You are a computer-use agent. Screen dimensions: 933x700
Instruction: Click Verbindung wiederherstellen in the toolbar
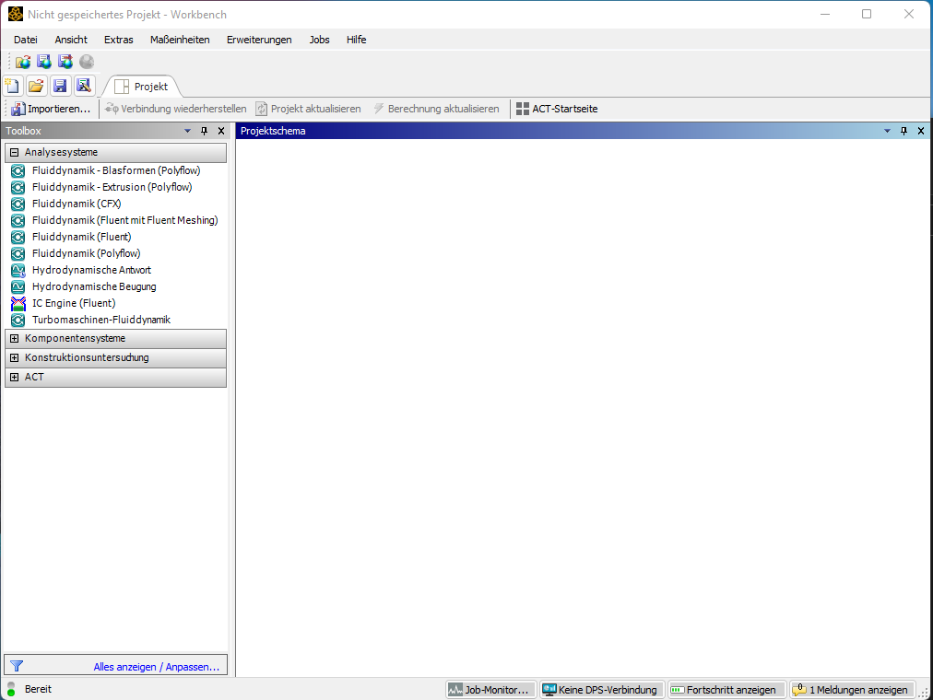coord(175,109)
